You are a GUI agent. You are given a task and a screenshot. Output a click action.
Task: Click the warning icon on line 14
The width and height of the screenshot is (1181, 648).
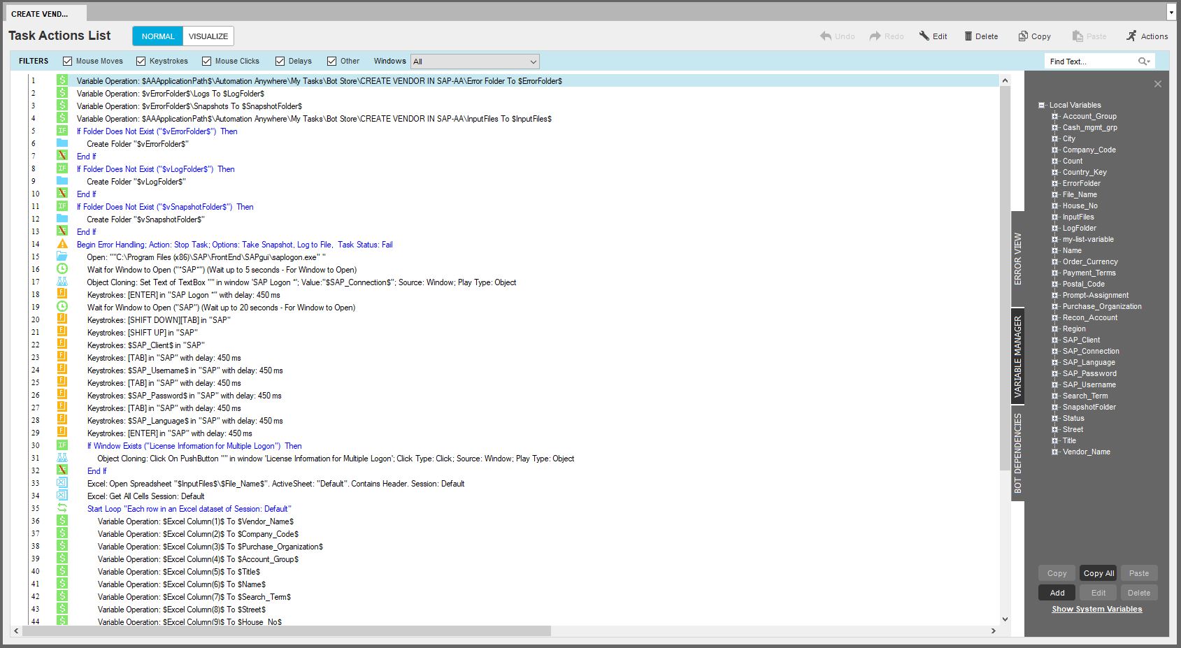tap(62, 244)
